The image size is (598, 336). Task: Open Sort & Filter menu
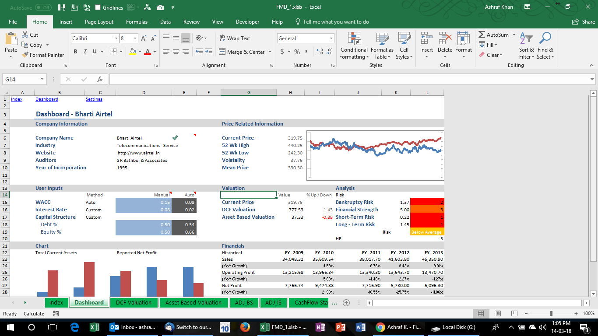tap(527, 45)
